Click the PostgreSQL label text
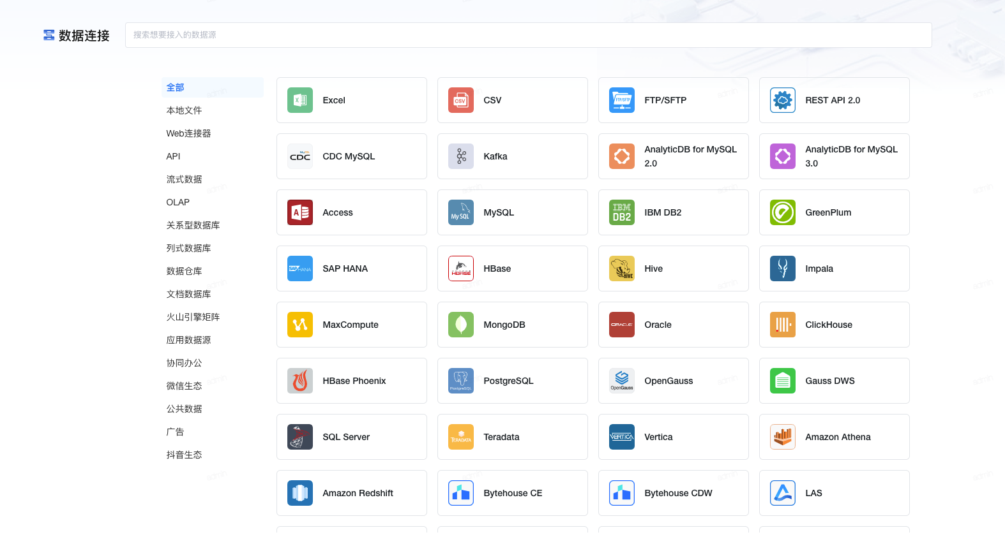The width and height of the screenshot is (1005, 544). pos(508,381)
